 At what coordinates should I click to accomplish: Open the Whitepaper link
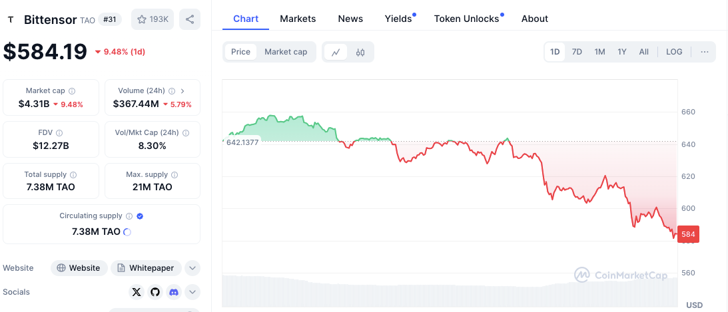[146, 268]
